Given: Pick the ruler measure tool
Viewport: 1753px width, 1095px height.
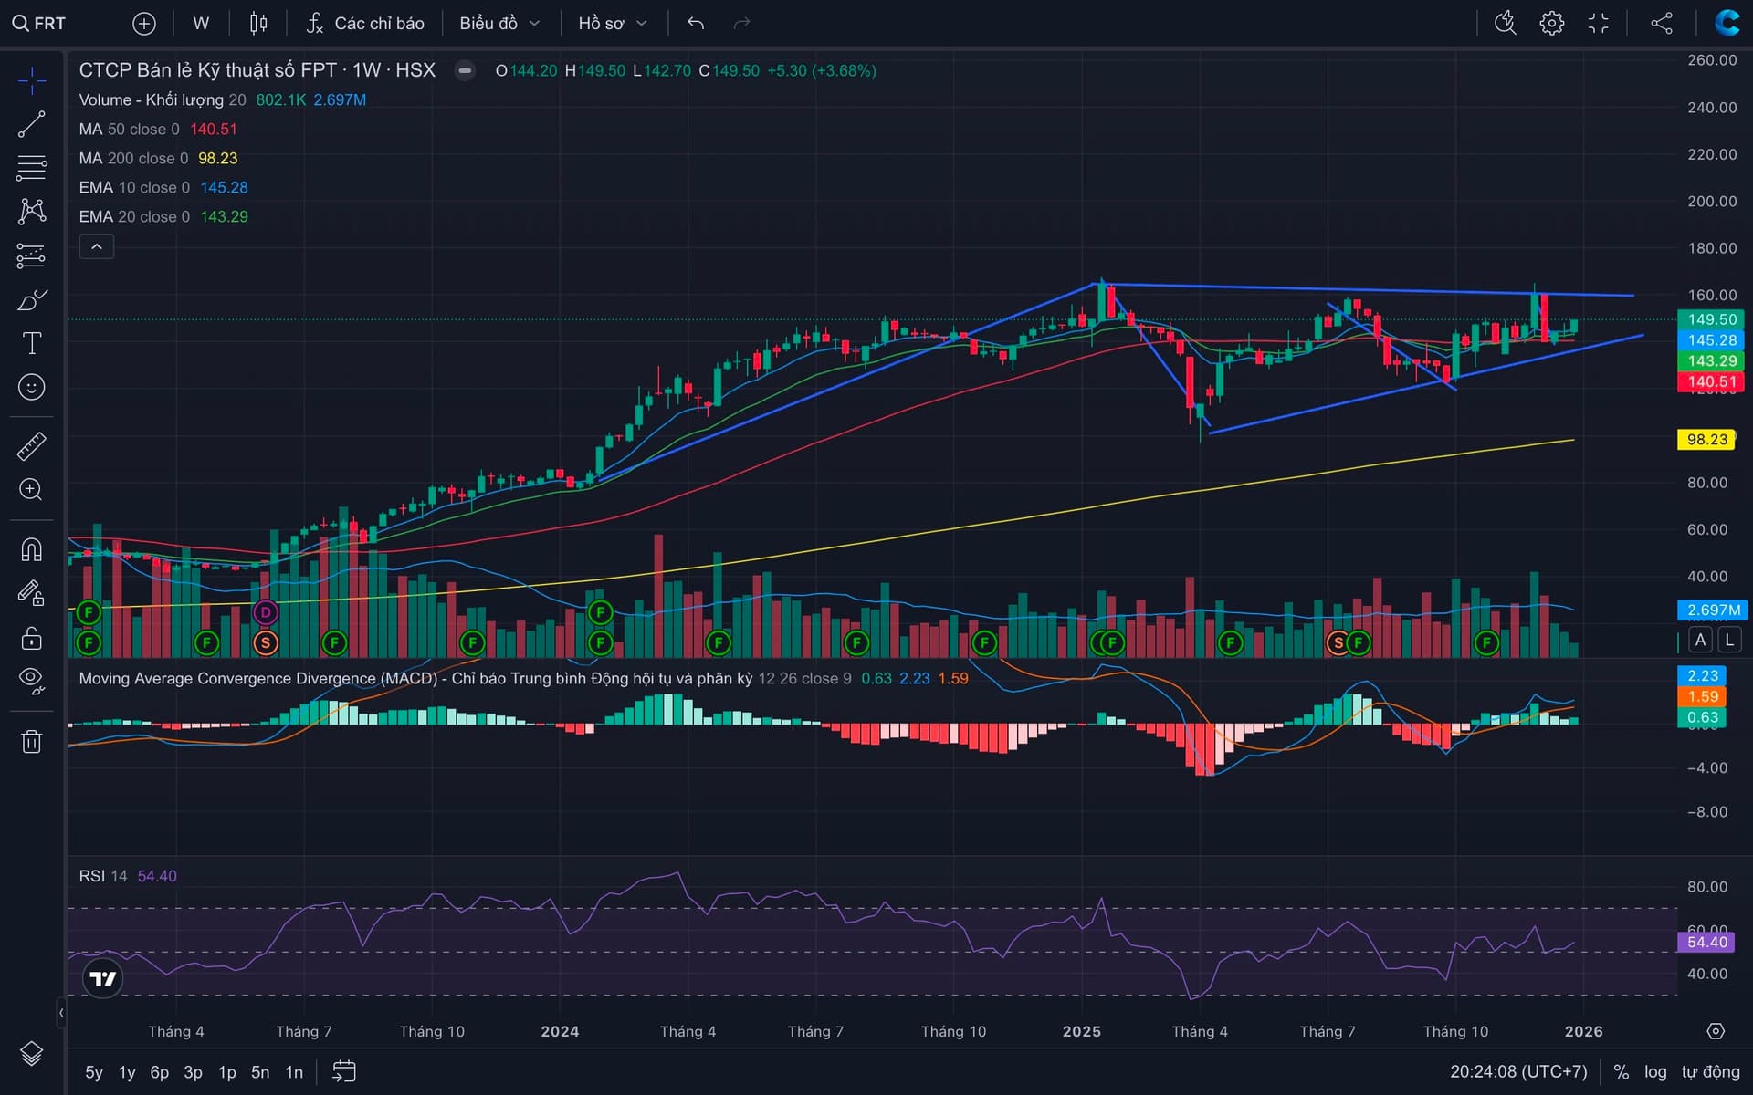Looking at the screenshot, I should click(31, 446).
